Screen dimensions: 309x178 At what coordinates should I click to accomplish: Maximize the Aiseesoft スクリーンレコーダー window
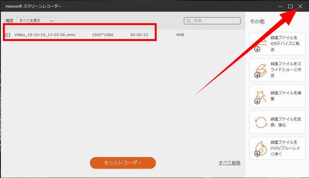click(290, 6)
